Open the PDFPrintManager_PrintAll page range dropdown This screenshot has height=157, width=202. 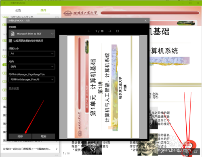(x=32, y=79)
